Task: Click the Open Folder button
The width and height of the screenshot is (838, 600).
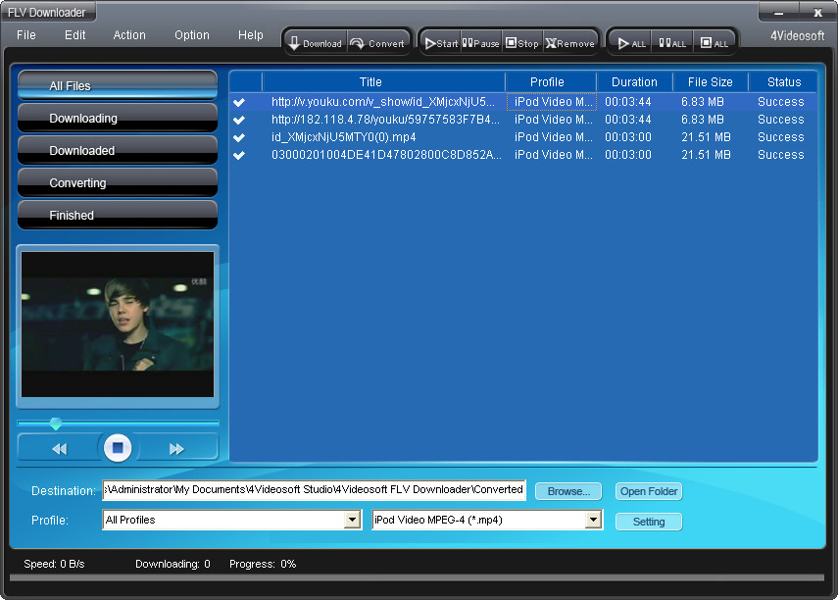Action: (649, 491)
